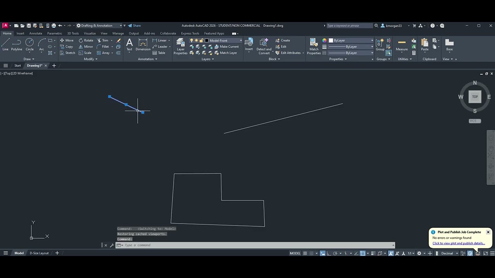Expand the Draw panel
The height and width of the screenshot is (278, 495).
(29, 59)
